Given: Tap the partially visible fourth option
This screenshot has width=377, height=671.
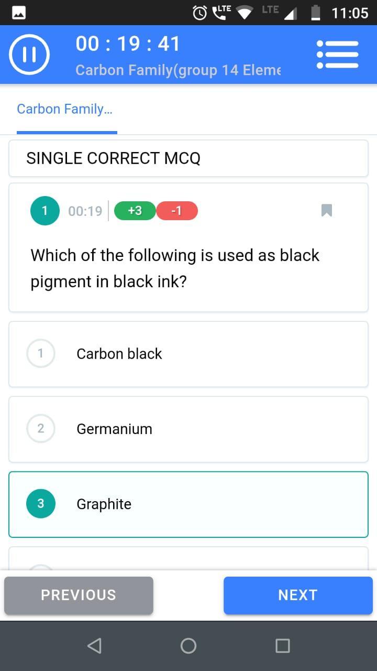Looking at the screenshot, I should tap(188, 558).
